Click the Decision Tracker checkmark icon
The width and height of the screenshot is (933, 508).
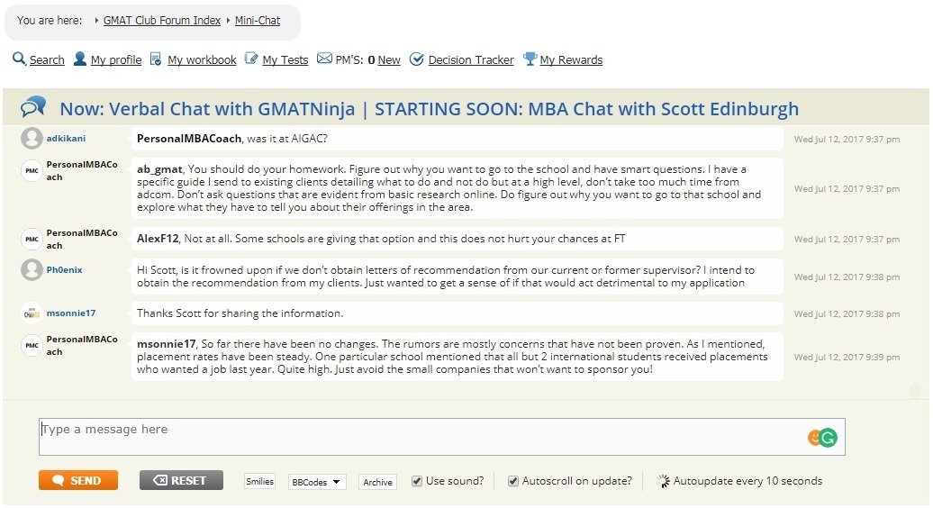pyautogui.click(x=416, y=59)
